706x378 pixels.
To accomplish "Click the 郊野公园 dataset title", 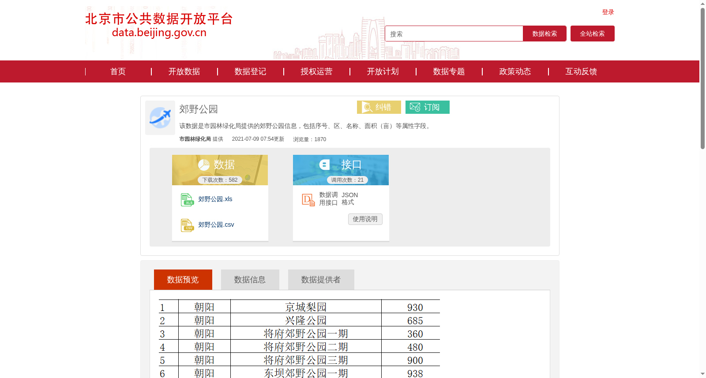I will 199,109.
